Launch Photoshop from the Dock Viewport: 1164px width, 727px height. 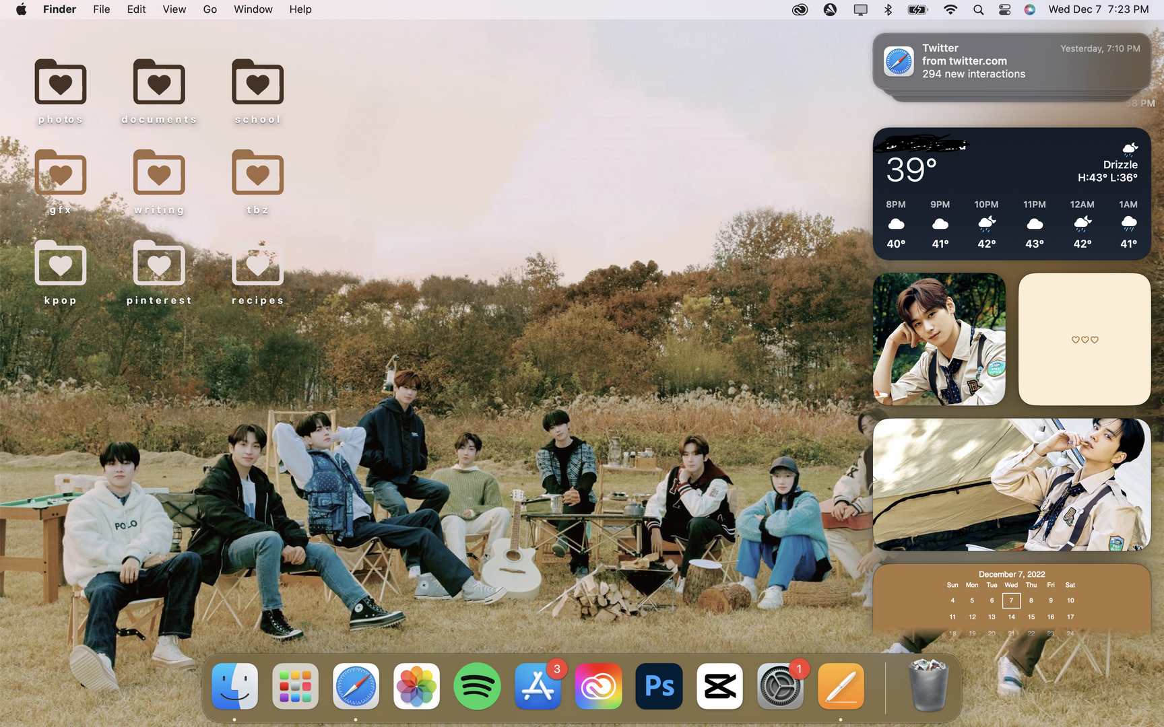click(x=659, y=687)
